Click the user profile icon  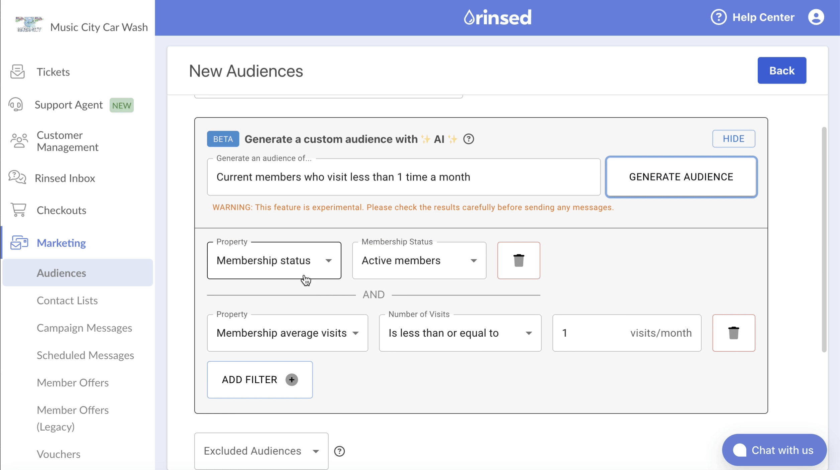[x=816, y=17]
